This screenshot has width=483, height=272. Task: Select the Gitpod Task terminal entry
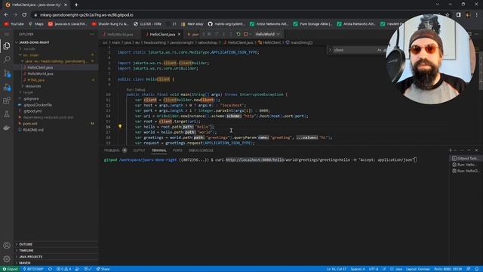coord(466,158)
